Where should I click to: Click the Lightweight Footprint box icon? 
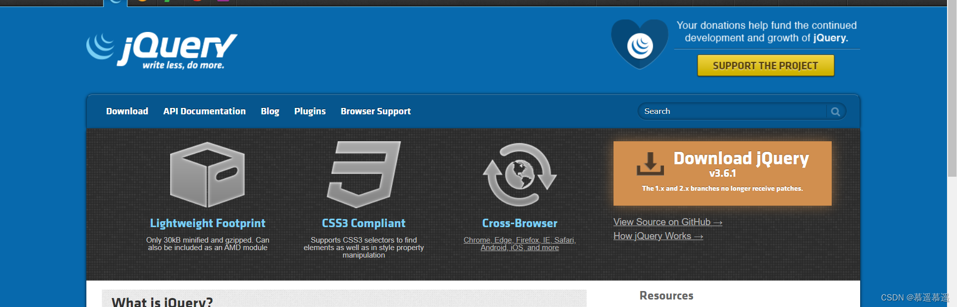[207, 175]
